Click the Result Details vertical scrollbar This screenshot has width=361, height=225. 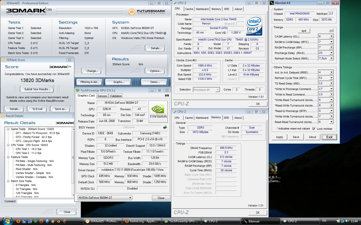pos(73,162)
